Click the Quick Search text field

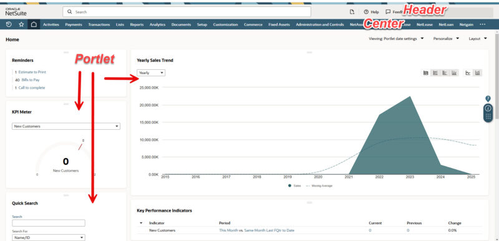pyautogui.click(x=49, y=223)
